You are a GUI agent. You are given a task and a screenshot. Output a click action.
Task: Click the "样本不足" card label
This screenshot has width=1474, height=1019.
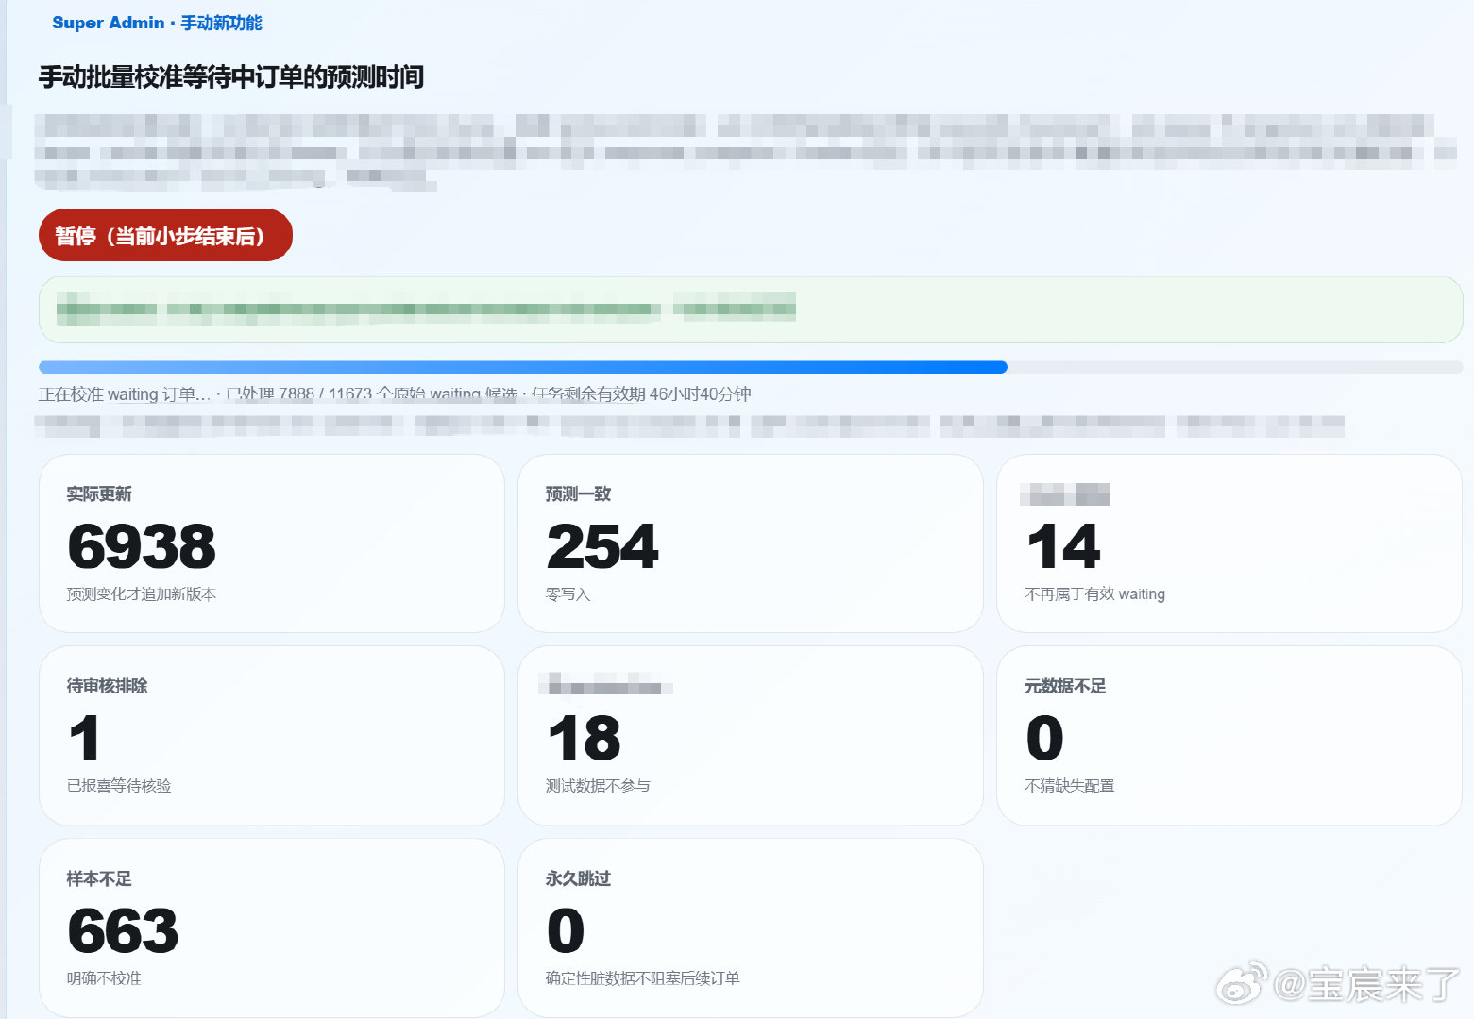pos(99,879)
